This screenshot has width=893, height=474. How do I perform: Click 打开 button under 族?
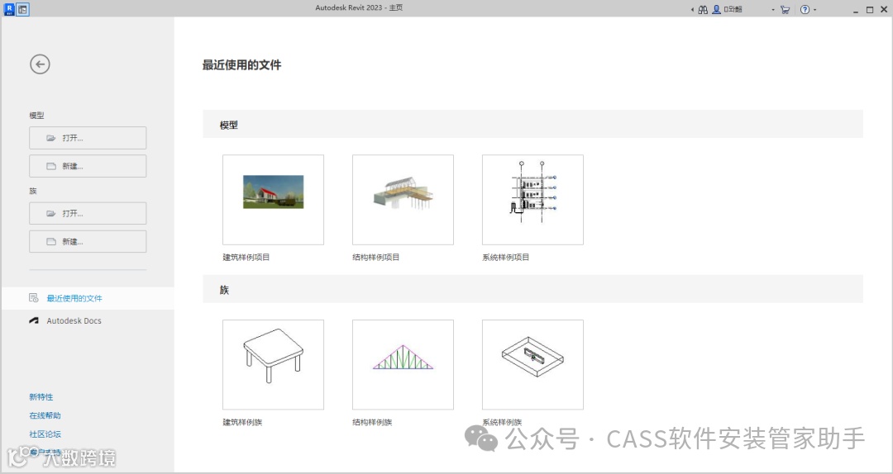click(88, 213)
